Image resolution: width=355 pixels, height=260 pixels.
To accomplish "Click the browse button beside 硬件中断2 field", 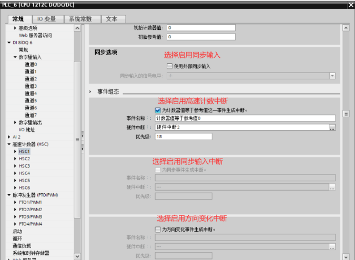I will click(x=332, y=127).
